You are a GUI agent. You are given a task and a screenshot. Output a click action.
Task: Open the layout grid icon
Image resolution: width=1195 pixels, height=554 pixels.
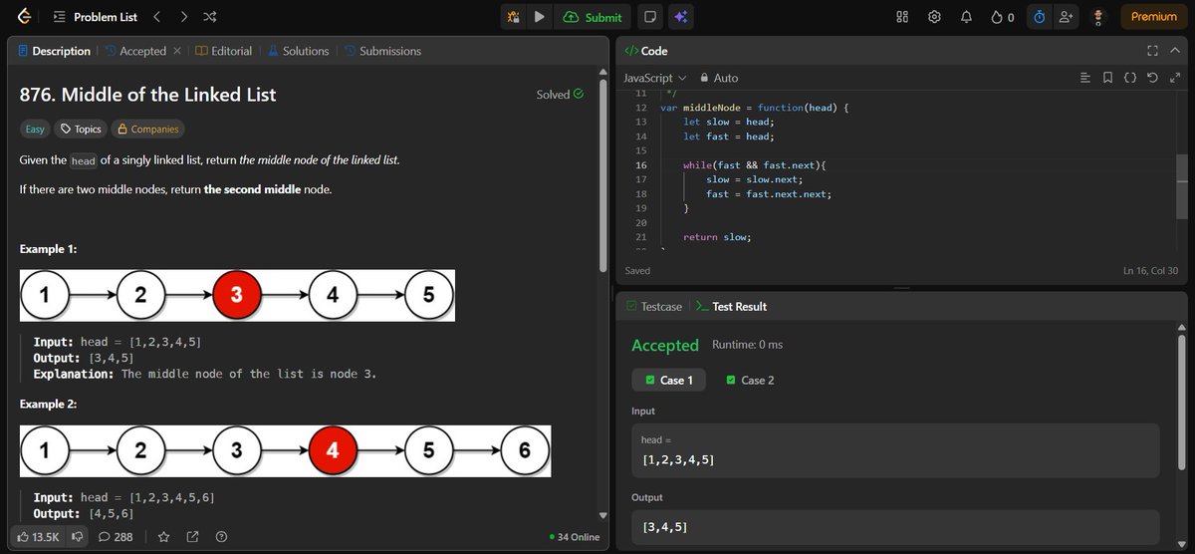click(x=903, y=17)
